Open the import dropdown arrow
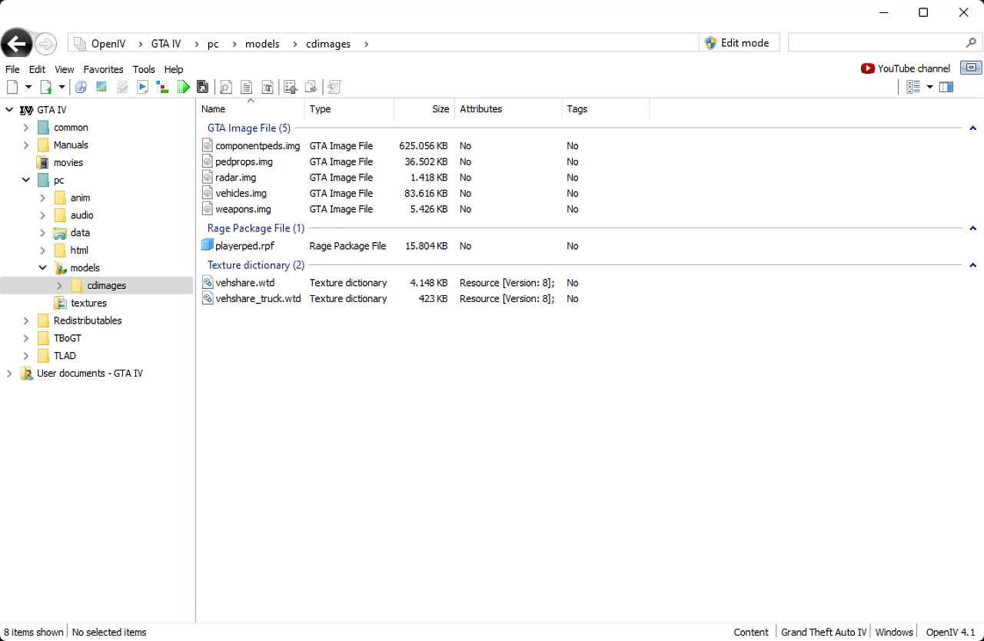Viewport: 984px width, 641px height. 62,87
